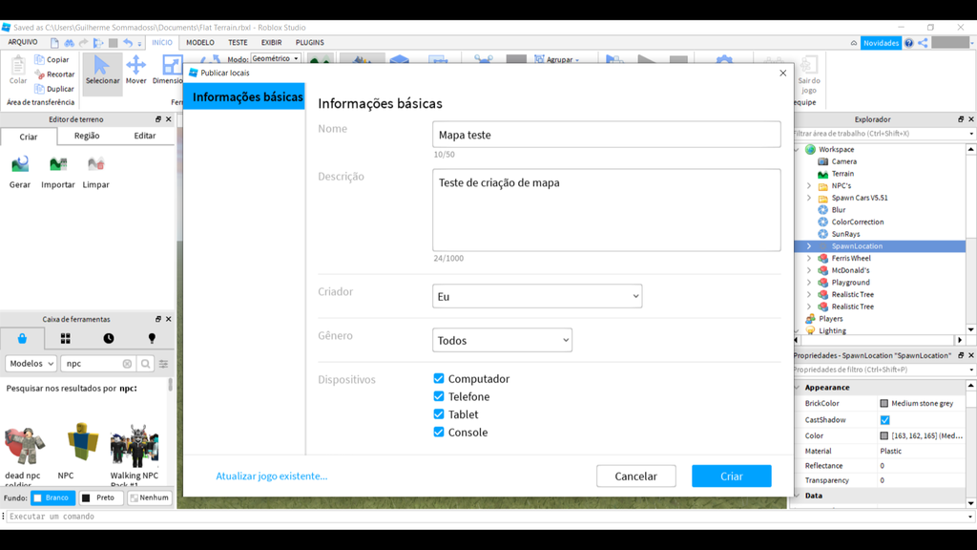Open the Gênero dropdown
This screenshot has height=550, width=977.
tap(502, 341)
